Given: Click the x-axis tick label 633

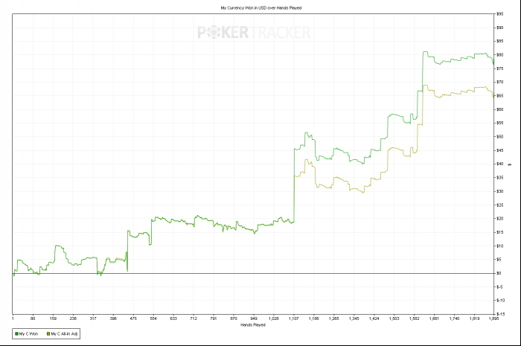Looking at the screenshot, I should coord(173,318).
